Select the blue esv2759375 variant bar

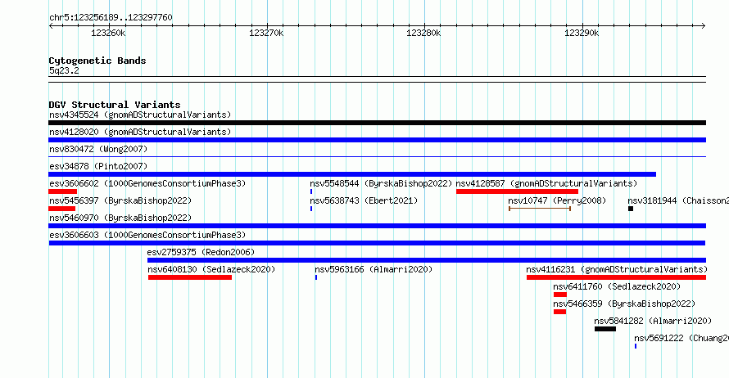point(427,260)
